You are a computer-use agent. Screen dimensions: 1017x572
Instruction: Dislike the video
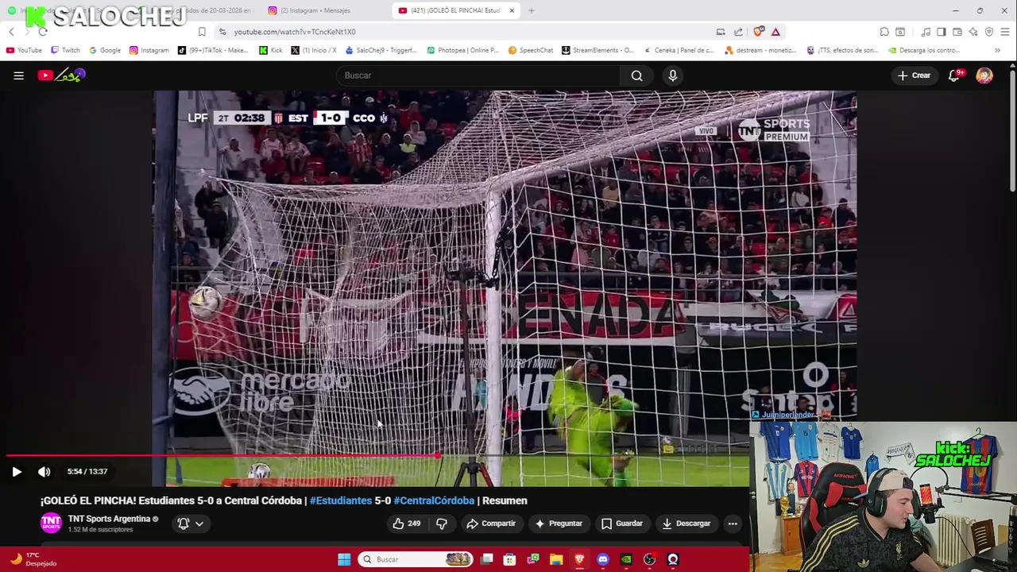click(442, 524)
